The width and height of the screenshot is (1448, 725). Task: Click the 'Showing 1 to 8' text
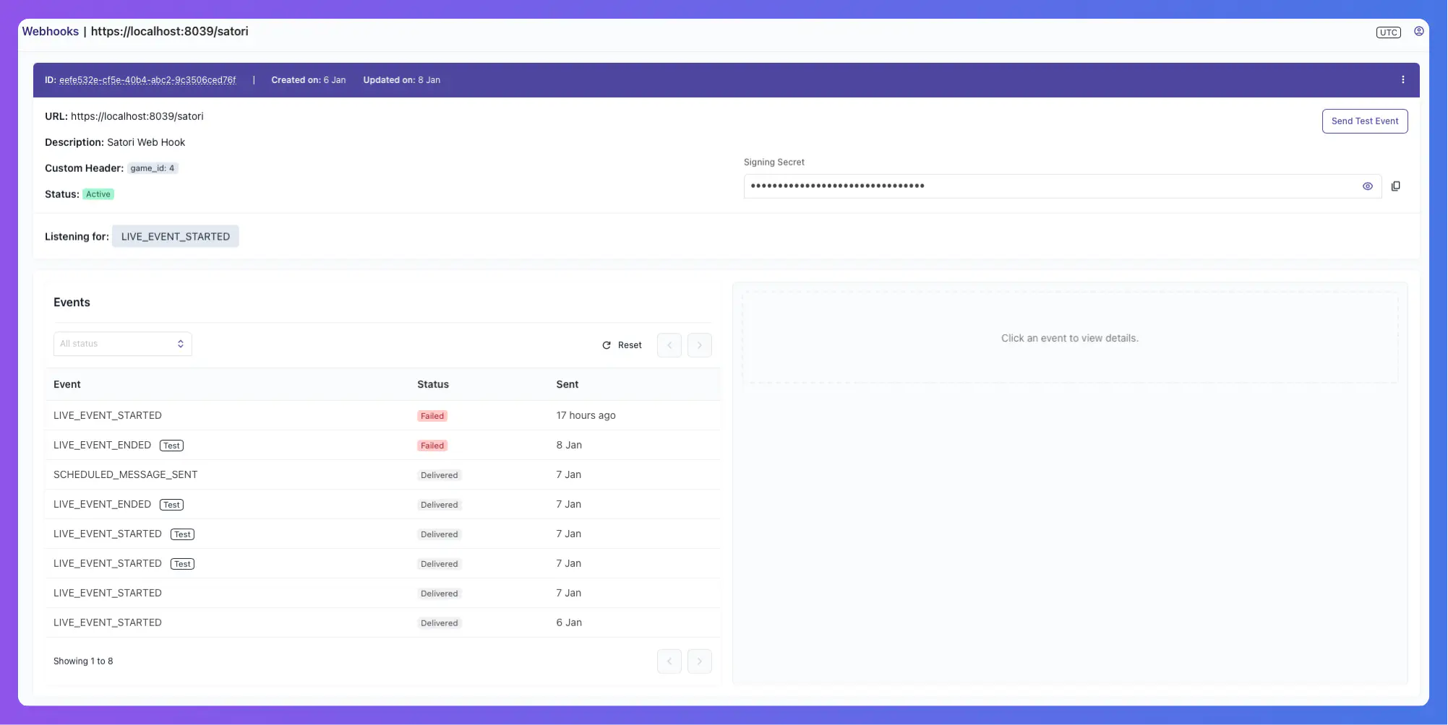point(83,661)
